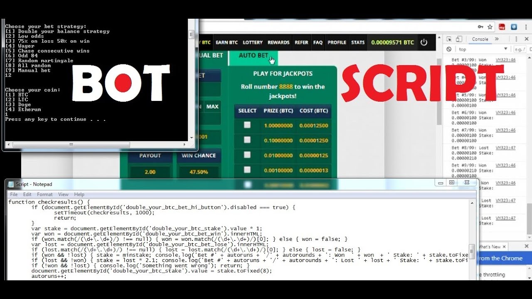Tick the 0.01000000 BTC jackpot checkbox
532x299 pixels.
pyautogui.click(x=247, y=155)
